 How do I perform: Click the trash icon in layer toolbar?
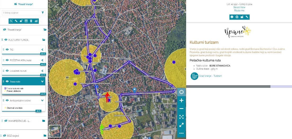pos(31,21)
